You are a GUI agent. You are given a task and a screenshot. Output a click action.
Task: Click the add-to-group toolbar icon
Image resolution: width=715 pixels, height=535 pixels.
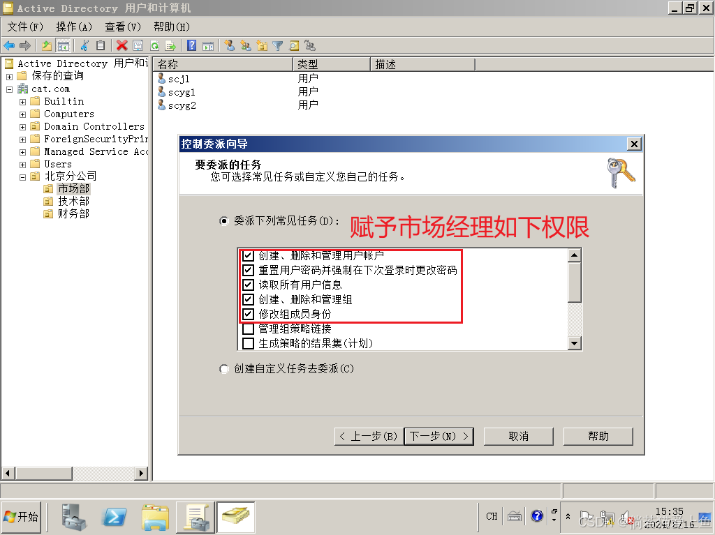point(310,45)
